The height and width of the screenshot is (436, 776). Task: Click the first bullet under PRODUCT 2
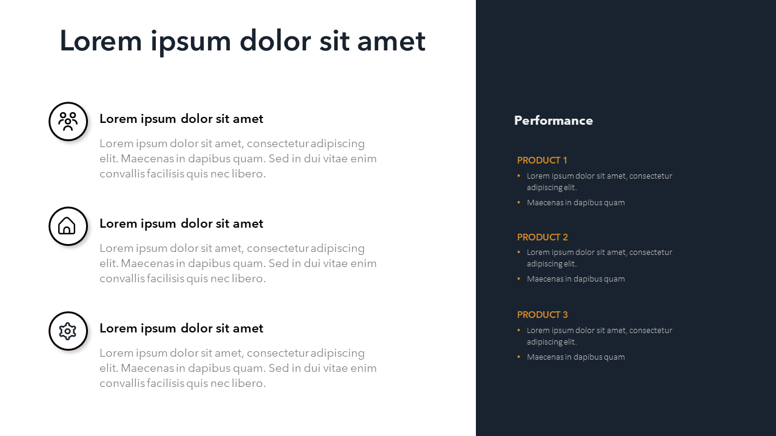pos(599,258)
